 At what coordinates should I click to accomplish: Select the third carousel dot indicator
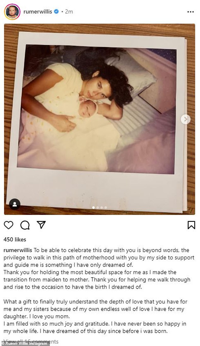click(x=102, y=207)
